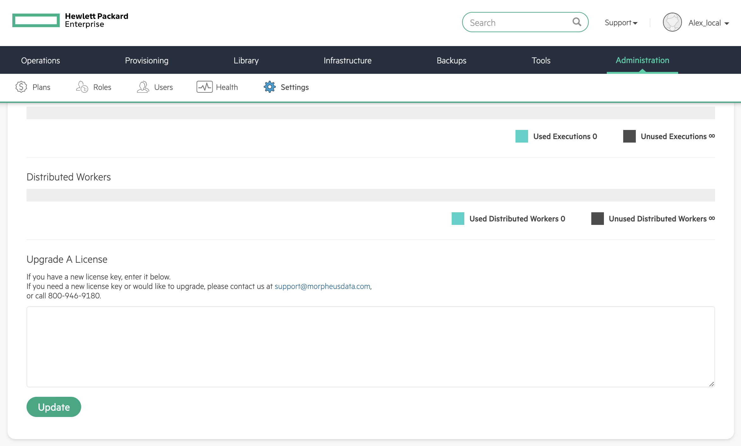Navigate to Infrastructure
This screenshot has height=446, width=741.
point(347,60)
